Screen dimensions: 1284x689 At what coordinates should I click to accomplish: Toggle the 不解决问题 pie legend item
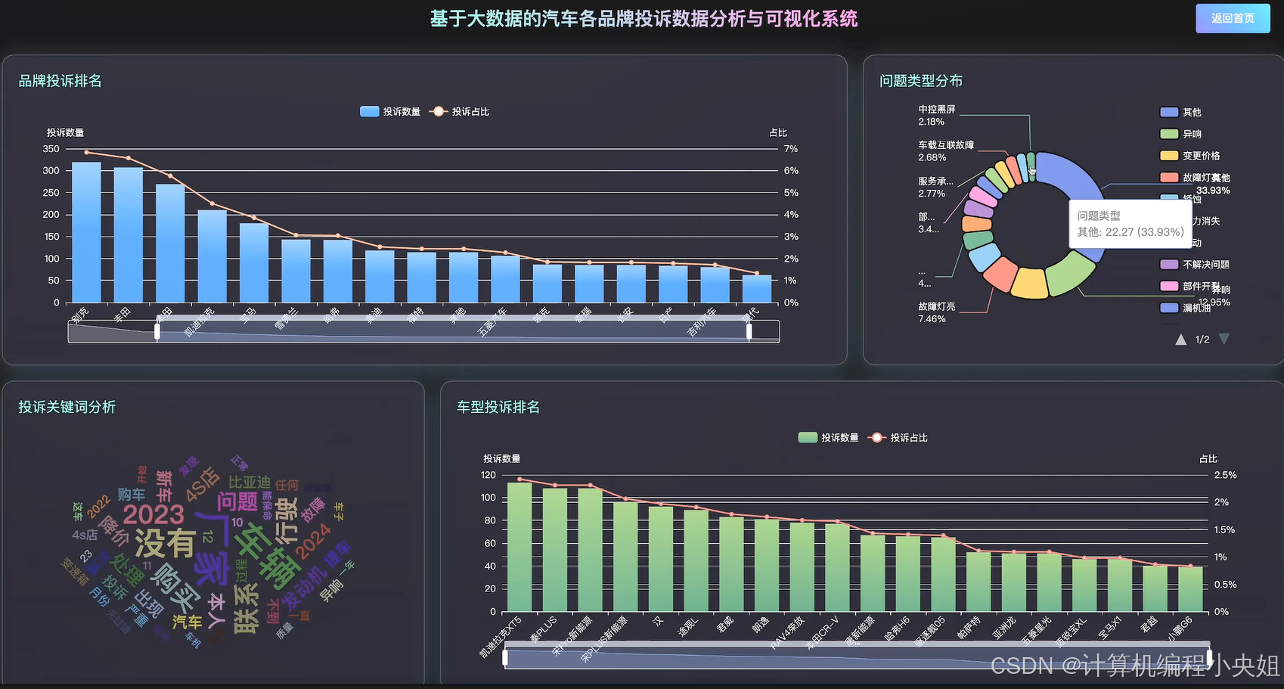pyautogui.click(x=1195, y=265)
